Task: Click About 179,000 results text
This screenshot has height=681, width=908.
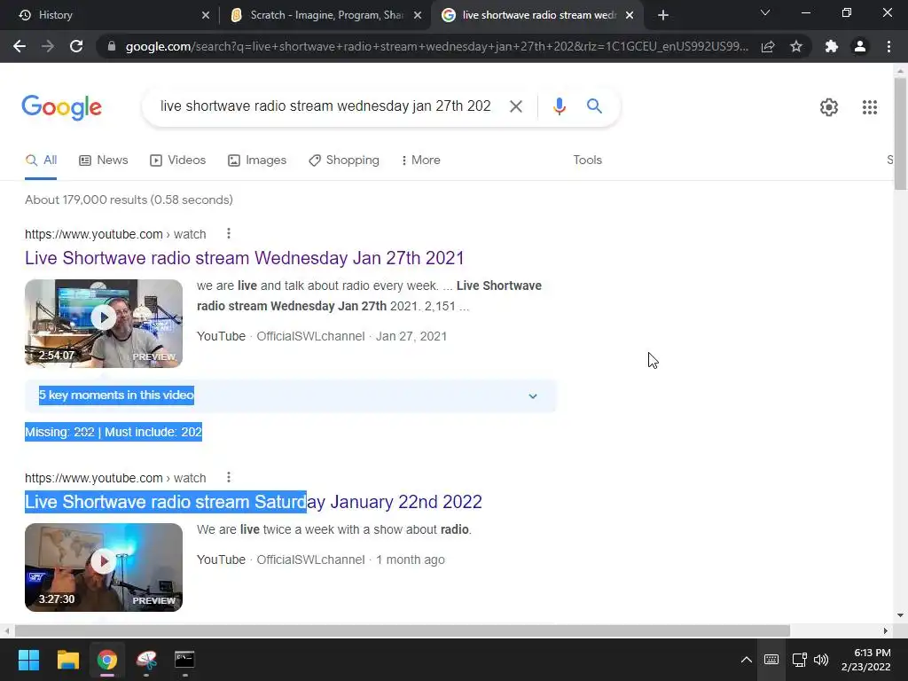Action: coord(129,200)
